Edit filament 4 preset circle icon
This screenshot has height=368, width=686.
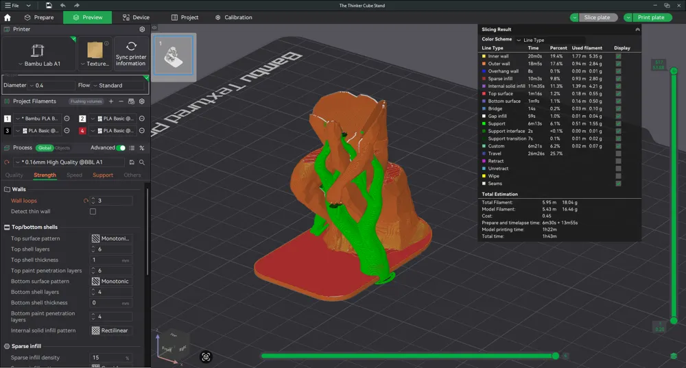point(142,131)
